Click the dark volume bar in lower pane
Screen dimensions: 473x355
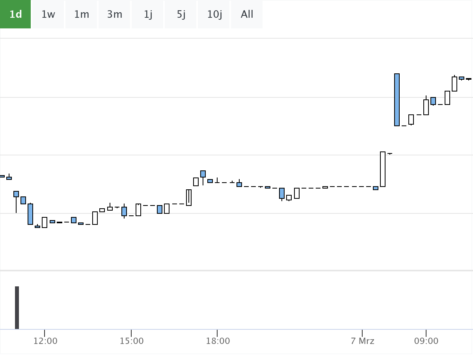click(17, 308)
